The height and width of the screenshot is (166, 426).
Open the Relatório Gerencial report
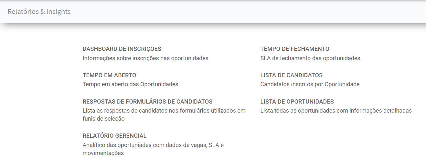pyautogui.click(x=115, y=136)
